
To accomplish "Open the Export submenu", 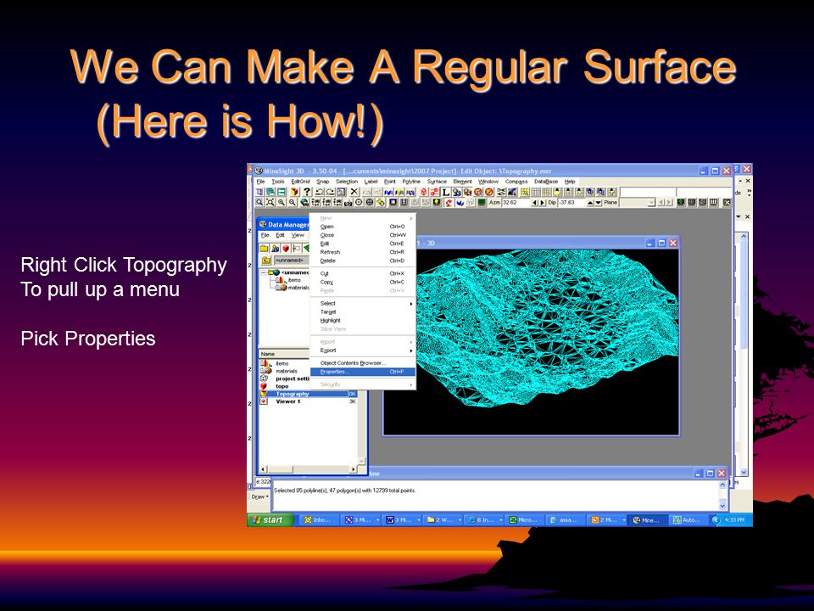I will tap(362, 350).
